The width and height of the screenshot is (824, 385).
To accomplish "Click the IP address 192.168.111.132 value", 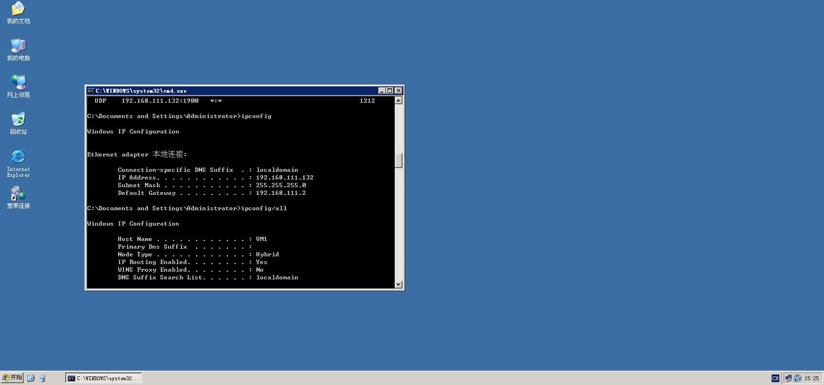I will pyautogui.click(x=285, y=178).
